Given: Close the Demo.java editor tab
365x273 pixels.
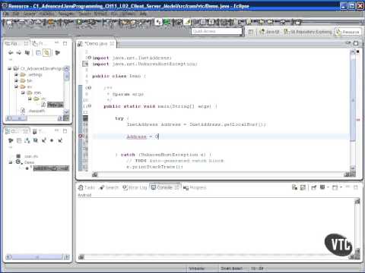Looking at the screenshot, I should pos(112,43).
